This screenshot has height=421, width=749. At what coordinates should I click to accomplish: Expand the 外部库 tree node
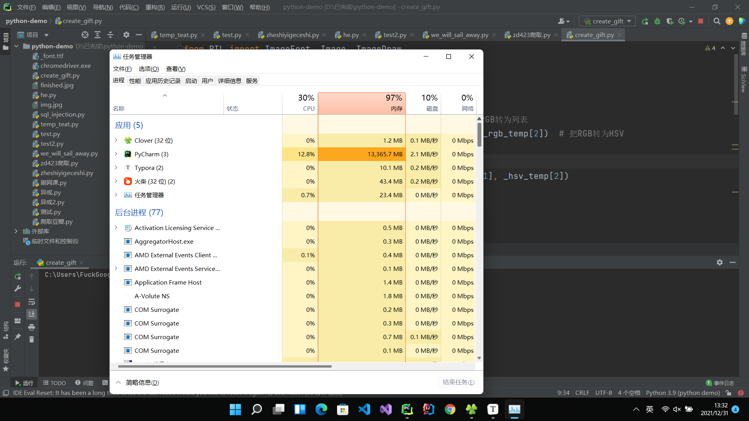16,231
